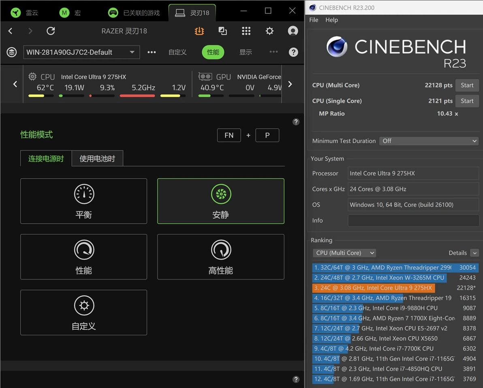Click the CPU 62°C temperature bar
The image size is (483, 388).
click(41, 95)
